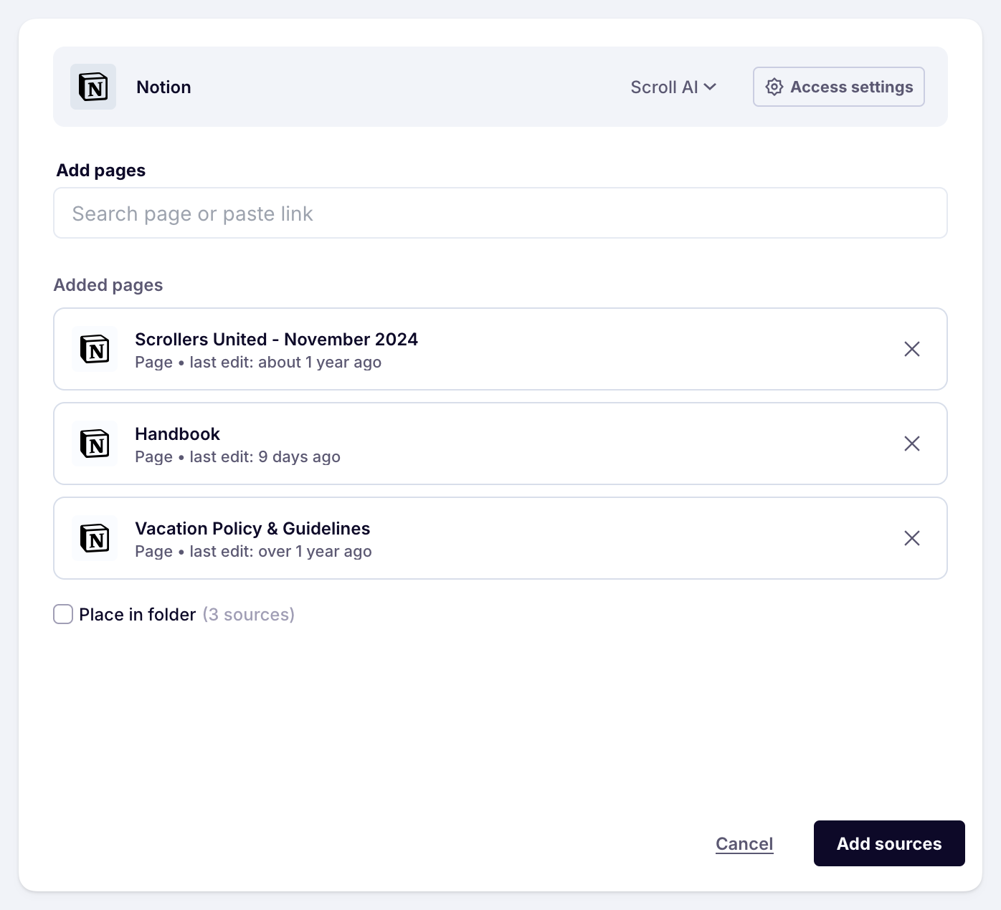Viewport: 1001px width, 910px height.
Task: Click the Notion icon beside Handbook
Action: 95,444
